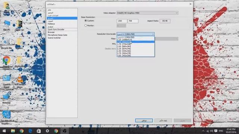The width and height of the screenshot is (239, 134).
Task: Open the Browser plugin settings
Action: coord(62,32)
